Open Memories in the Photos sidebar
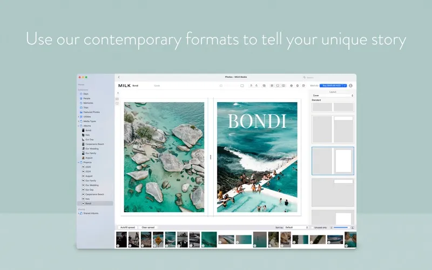432x270 pixels. tap(88, 103)
